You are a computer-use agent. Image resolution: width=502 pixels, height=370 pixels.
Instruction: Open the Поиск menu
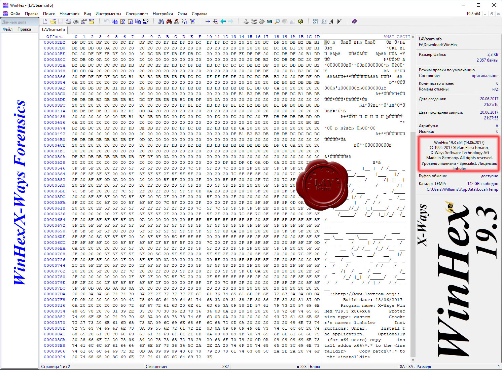pyautogui.click(x=49, y=14)
